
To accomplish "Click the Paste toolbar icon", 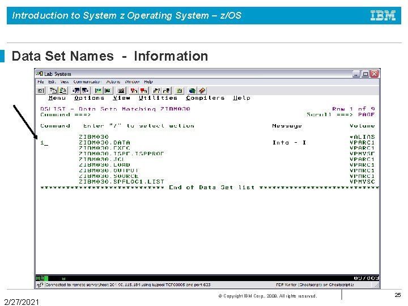I will (63, 91).
